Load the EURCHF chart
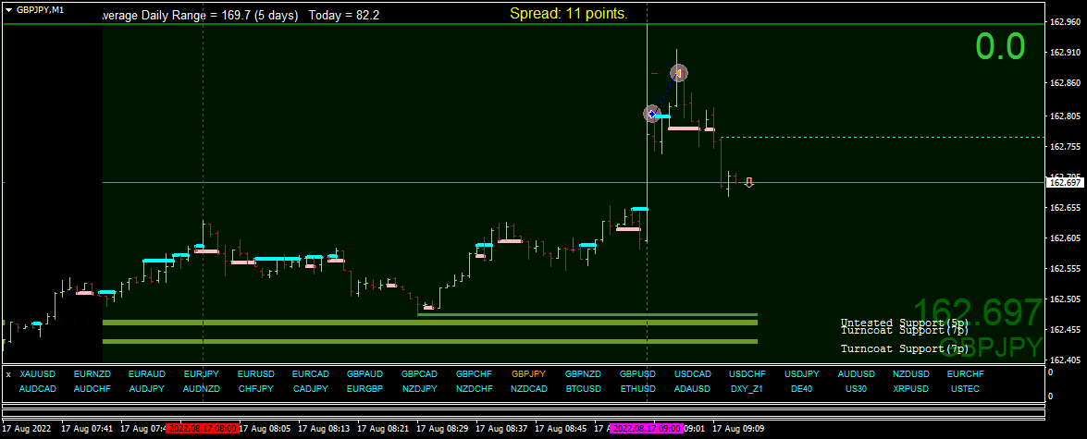This screenshot has height=439, width=1087. (x=965, y=374)
